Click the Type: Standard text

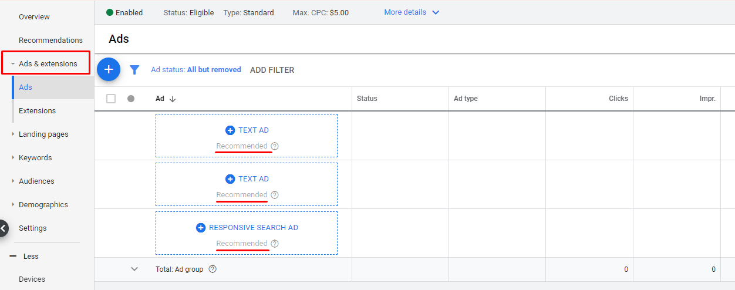click(x=248, y=12)
